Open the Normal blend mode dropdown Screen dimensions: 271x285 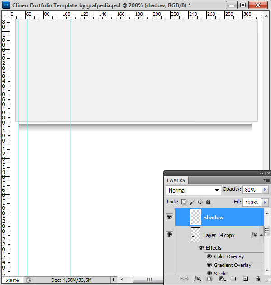click(x=194, y=190)
